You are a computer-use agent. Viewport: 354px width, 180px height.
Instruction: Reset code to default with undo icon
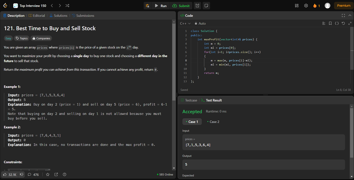(344, 23)
